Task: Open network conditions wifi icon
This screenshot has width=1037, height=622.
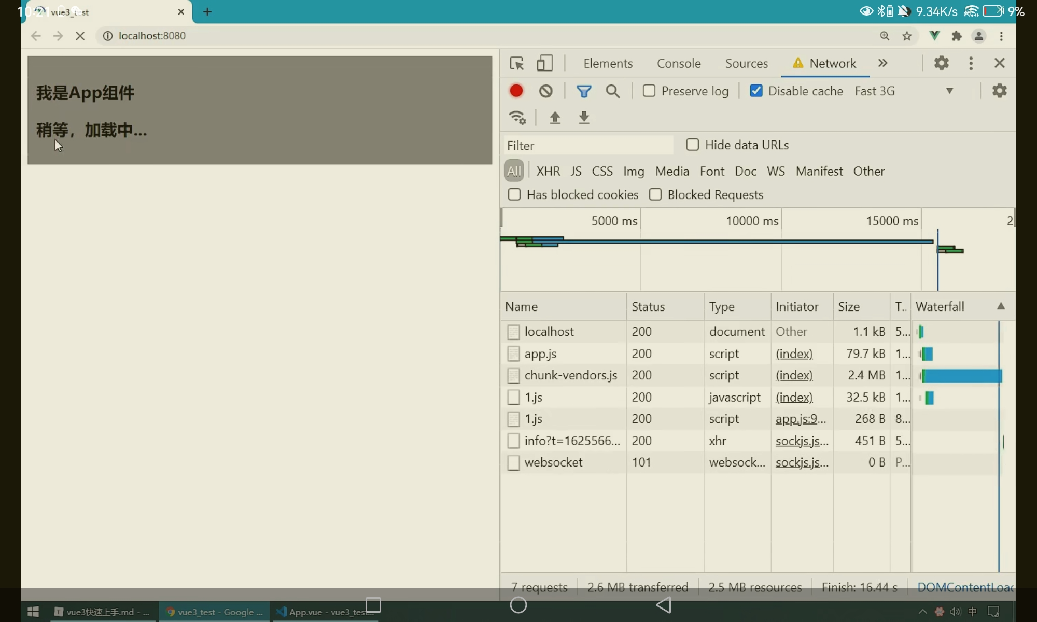Action: (x=517, y=118)
